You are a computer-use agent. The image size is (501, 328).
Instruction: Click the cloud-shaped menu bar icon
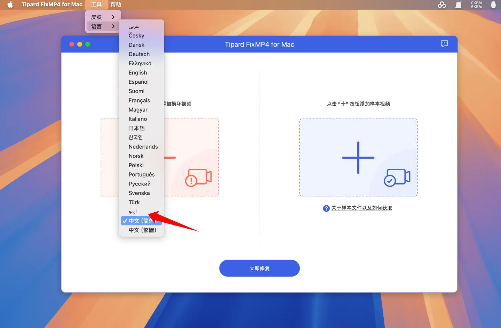pos(442,5)
